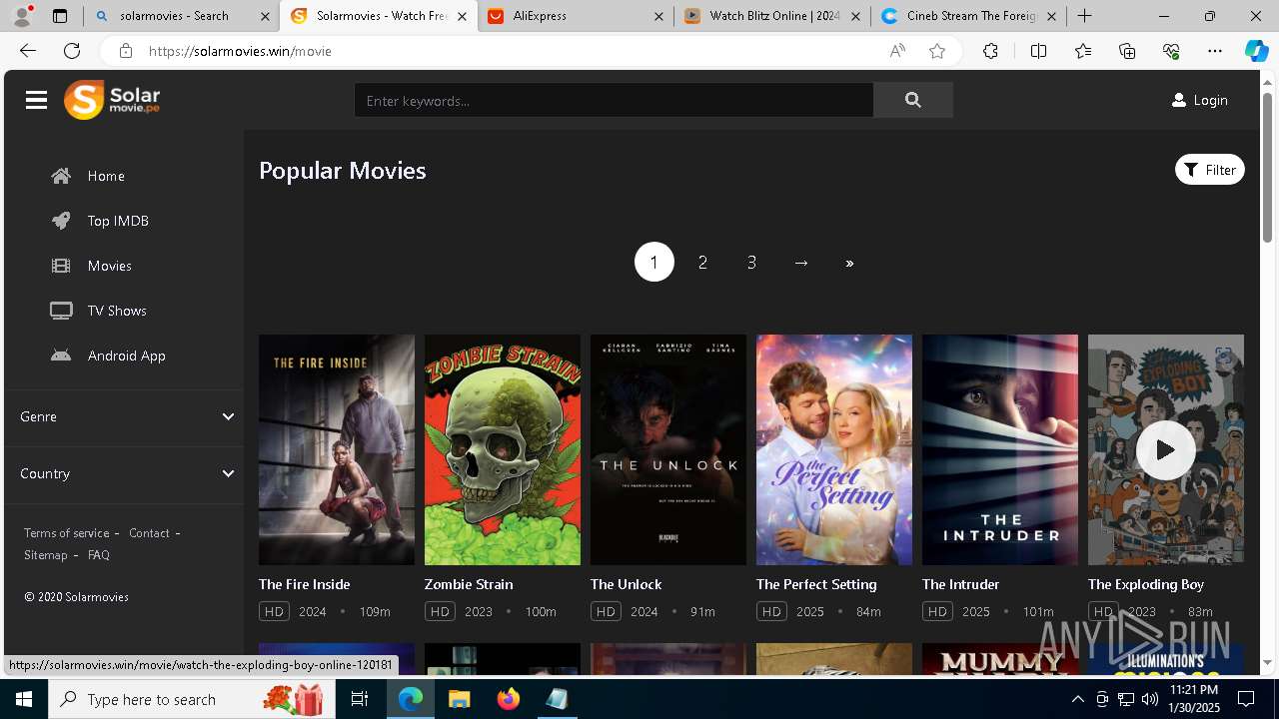Click The Perfect Setting title text
Image resolution: width=1279 pixels, height=719 pixels.
(816, 584)
